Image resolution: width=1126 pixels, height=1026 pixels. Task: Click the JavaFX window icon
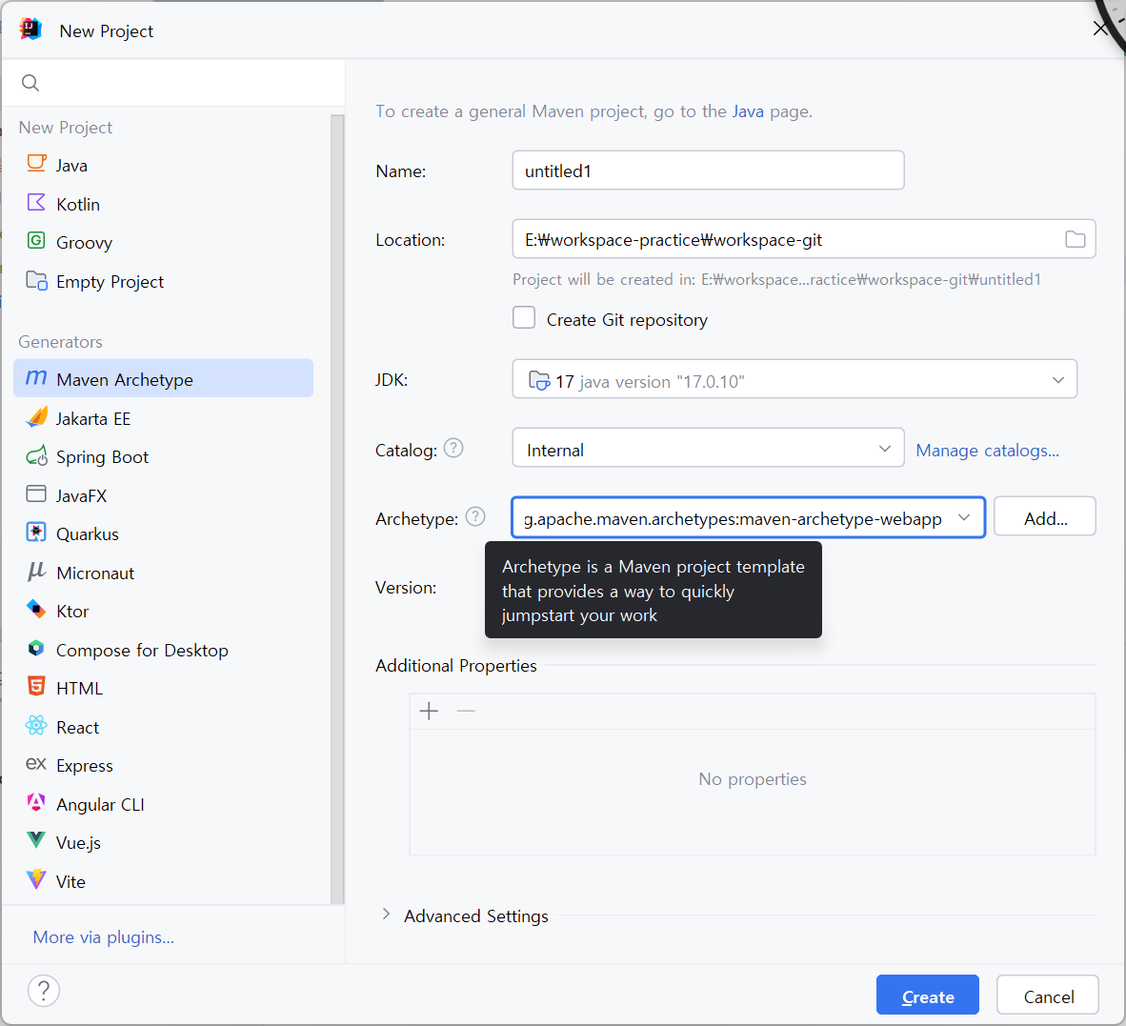[x=36, y=494]
